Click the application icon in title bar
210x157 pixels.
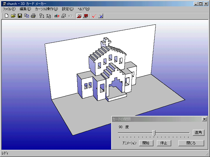4,4
